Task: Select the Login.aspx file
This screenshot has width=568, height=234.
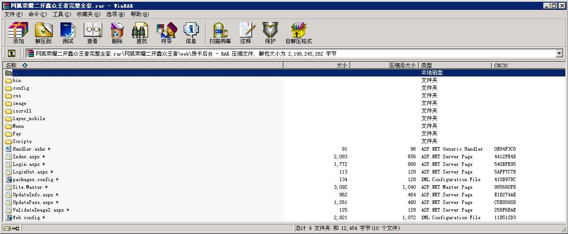Action: 284,164
